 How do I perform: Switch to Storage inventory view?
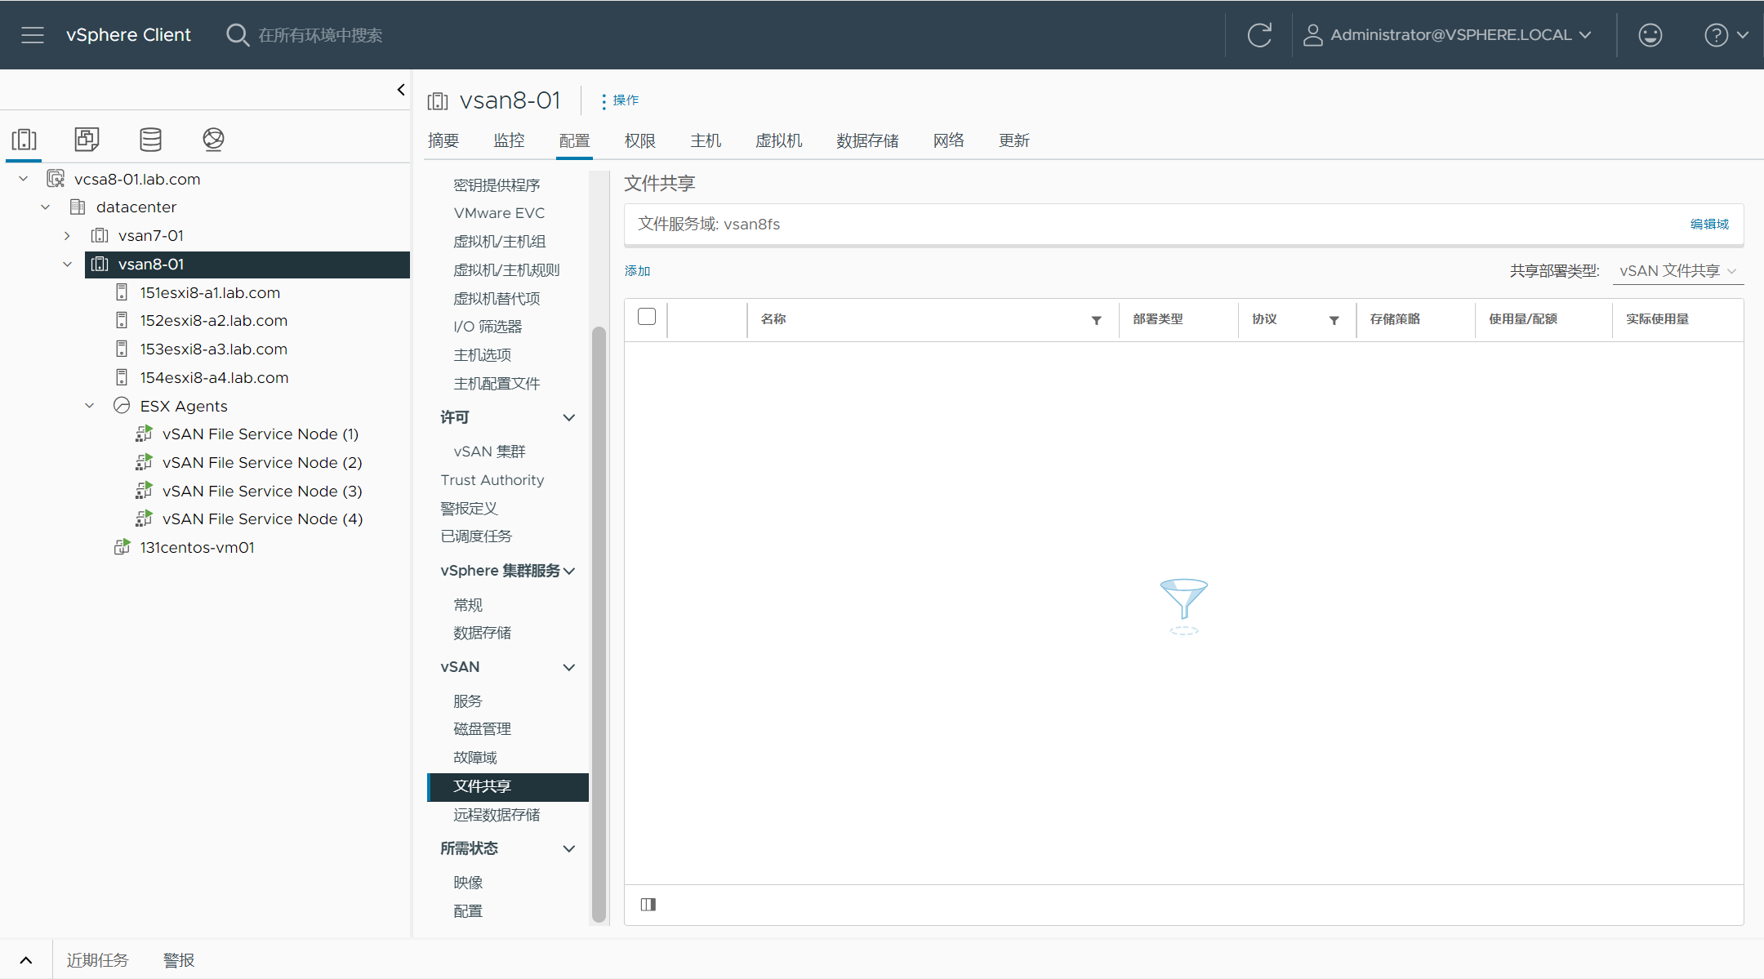coord(150,140)
